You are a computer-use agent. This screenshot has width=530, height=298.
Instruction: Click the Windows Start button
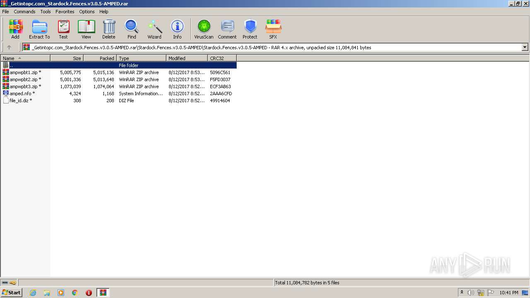point(11,293)
